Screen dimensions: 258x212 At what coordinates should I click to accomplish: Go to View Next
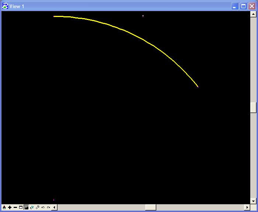point(48,208)
